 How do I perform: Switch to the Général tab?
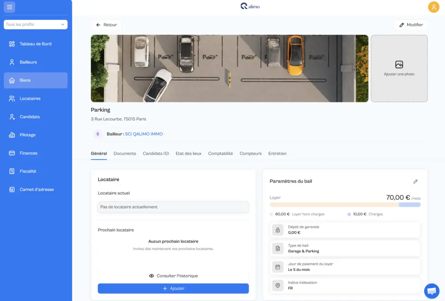click(99, 153)
